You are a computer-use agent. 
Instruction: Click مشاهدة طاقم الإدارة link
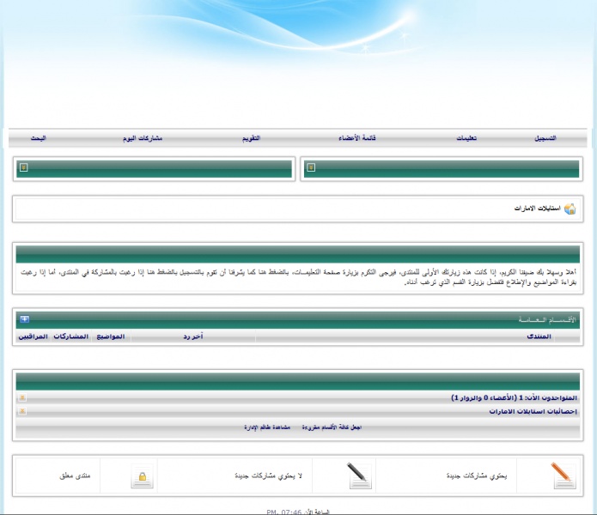(267, 427)
